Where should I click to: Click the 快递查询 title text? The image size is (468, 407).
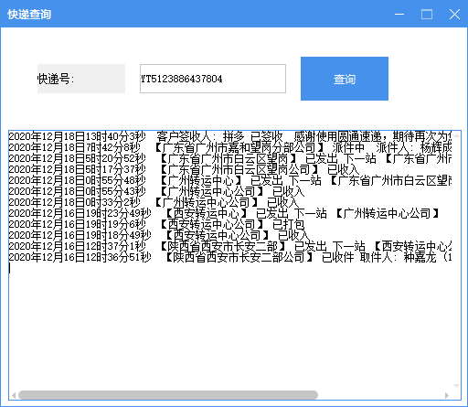click(x=29, y=15)
